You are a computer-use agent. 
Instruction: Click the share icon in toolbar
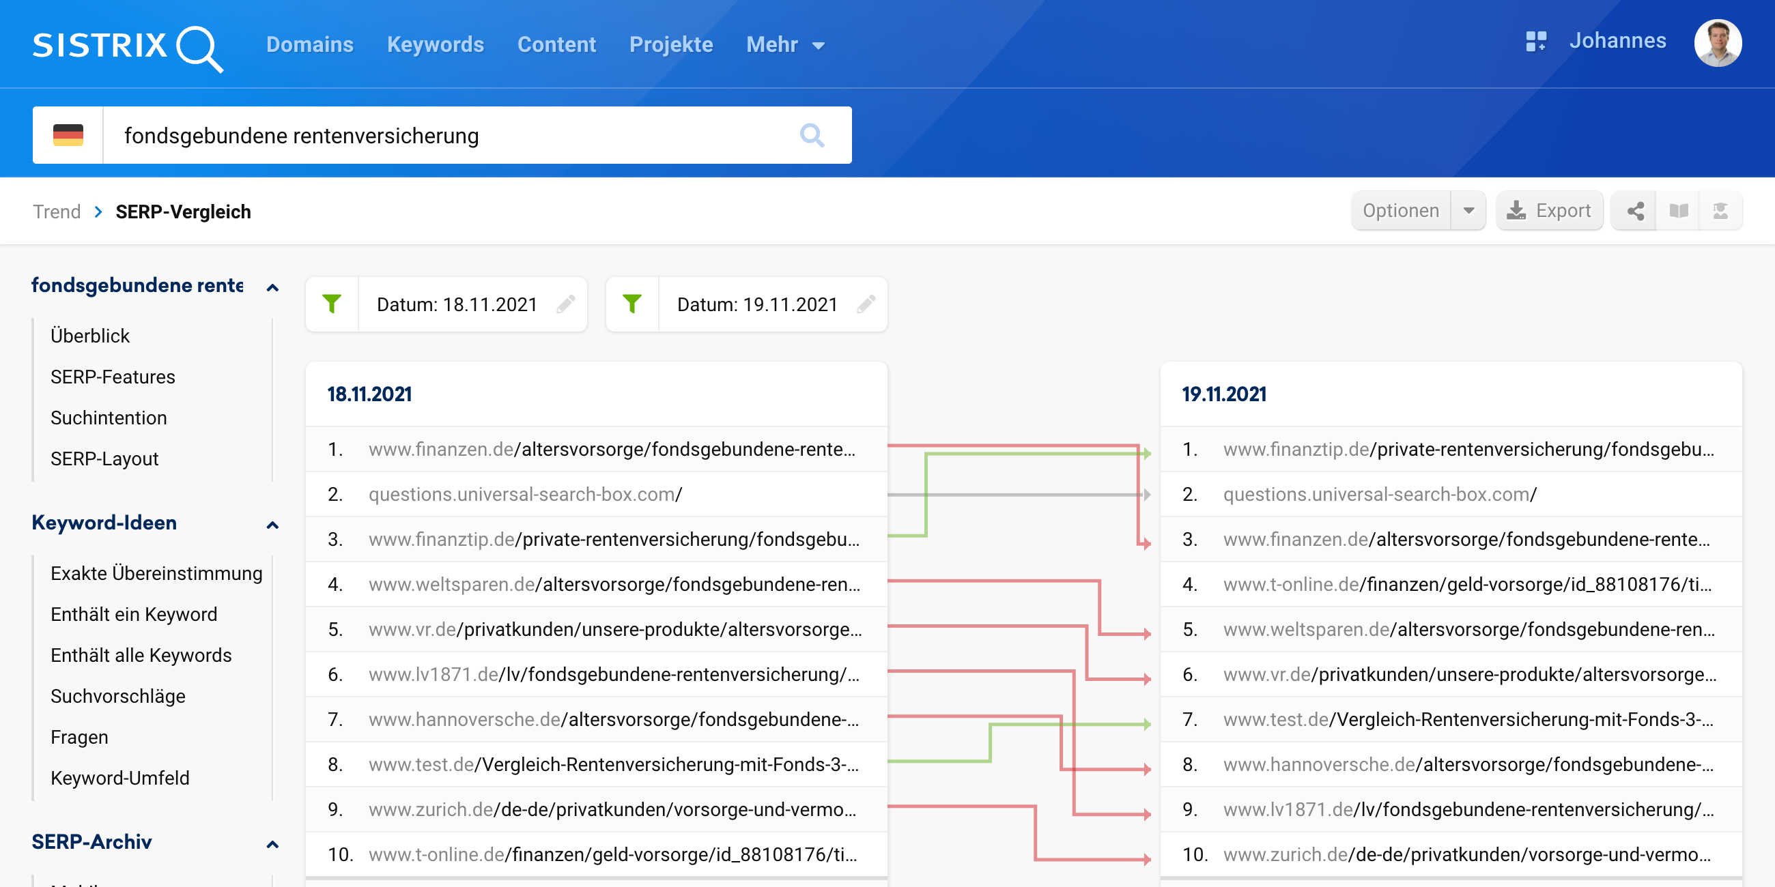[1635, 211]
